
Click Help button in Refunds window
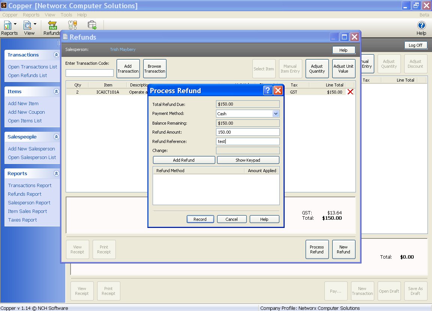[343, 50]
